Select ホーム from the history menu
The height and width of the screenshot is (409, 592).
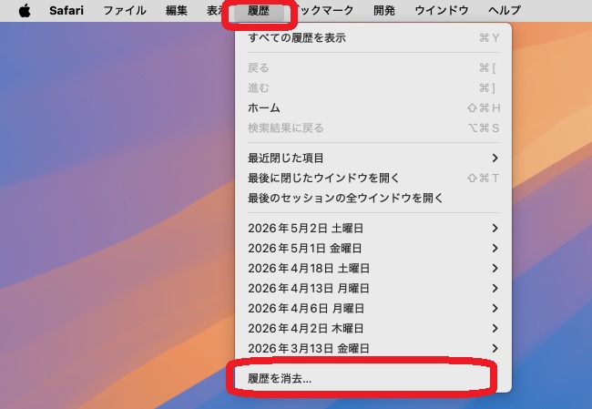click(x=373, y=108)
